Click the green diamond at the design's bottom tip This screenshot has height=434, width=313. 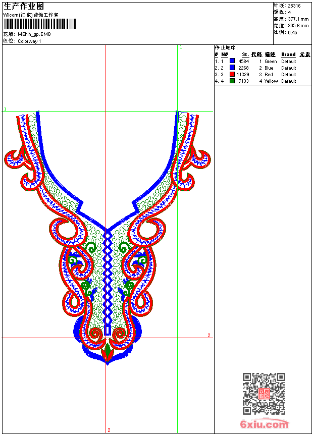click(108, 349)
